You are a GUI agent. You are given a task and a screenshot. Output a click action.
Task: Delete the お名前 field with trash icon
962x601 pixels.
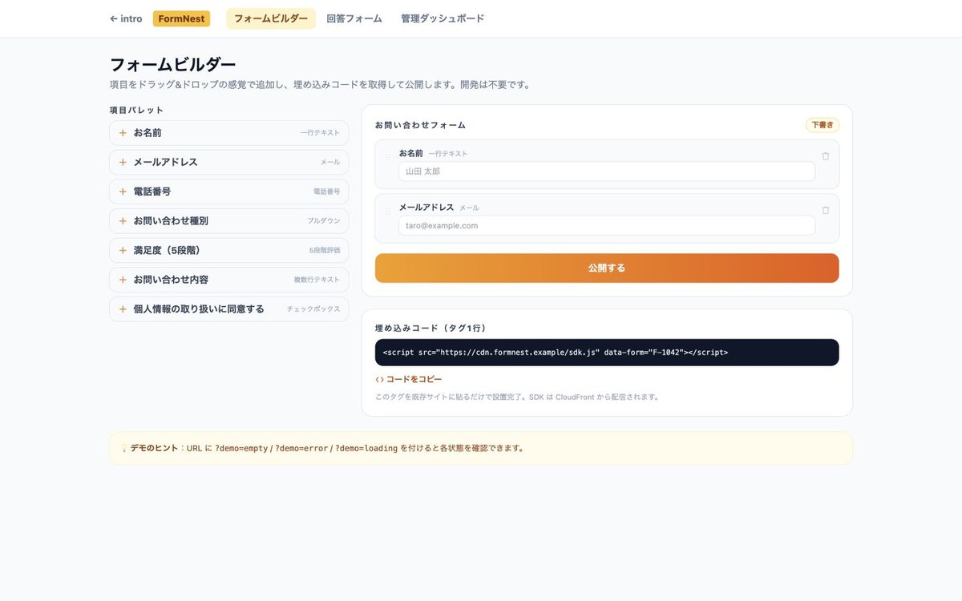826,156
